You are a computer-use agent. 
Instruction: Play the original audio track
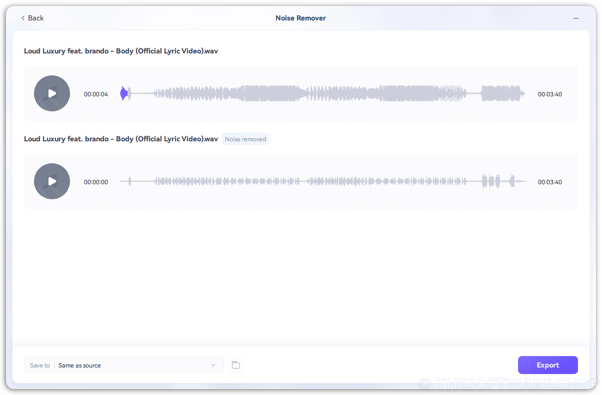pos(52,93)
